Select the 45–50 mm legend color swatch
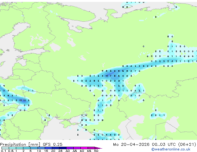The height and width of the screenshot is (152, 197). 91,148
